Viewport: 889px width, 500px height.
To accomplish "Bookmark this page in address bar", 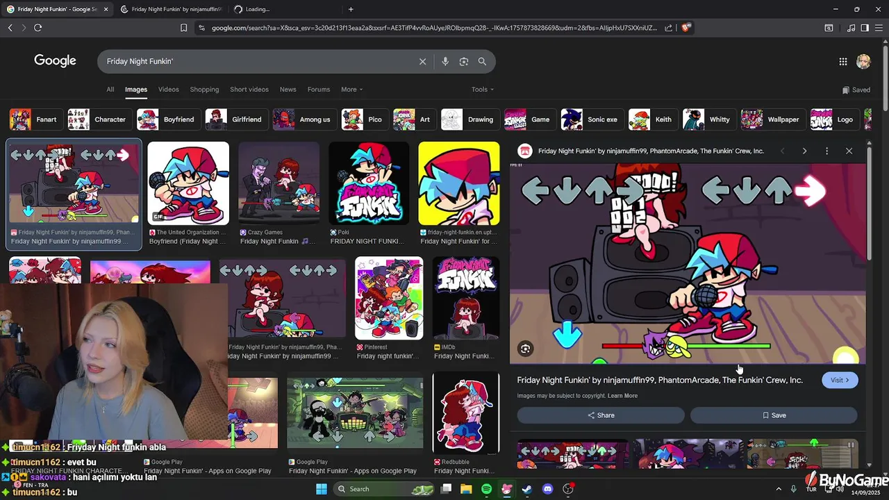I will (183, 28).
